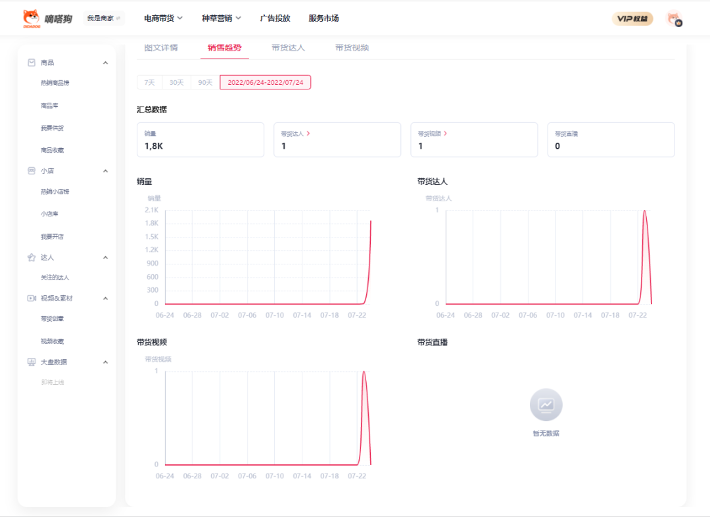Click the arrow next to 带货达人 in summary card
This screenshot has width=710, height=517.
tap(308, 134)
